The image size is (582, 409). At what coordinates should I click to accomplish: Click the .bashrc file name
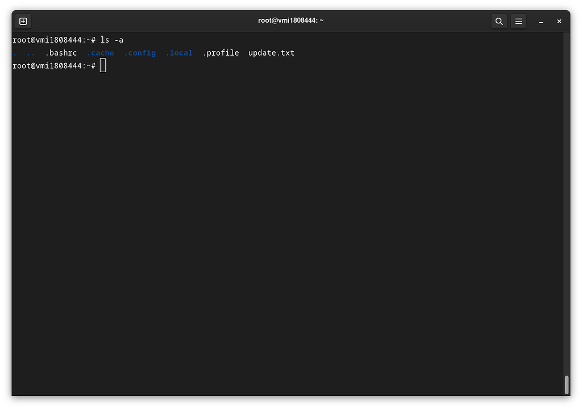pos(61,53)
